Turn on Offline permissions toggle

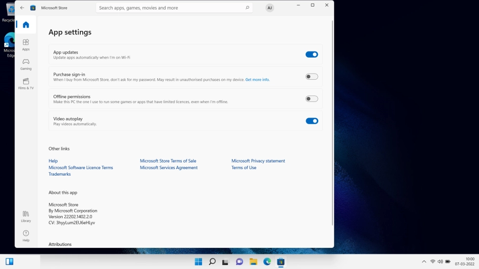[x=312, y=99]
